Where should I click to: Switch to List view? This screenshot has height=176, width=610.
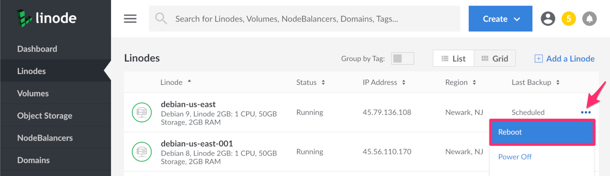tap(454, 59)
